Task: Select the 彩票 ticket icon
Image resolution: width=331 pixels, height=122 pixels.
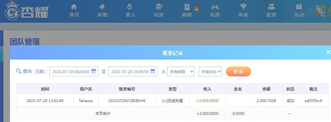Action: [x=102, y=7]
